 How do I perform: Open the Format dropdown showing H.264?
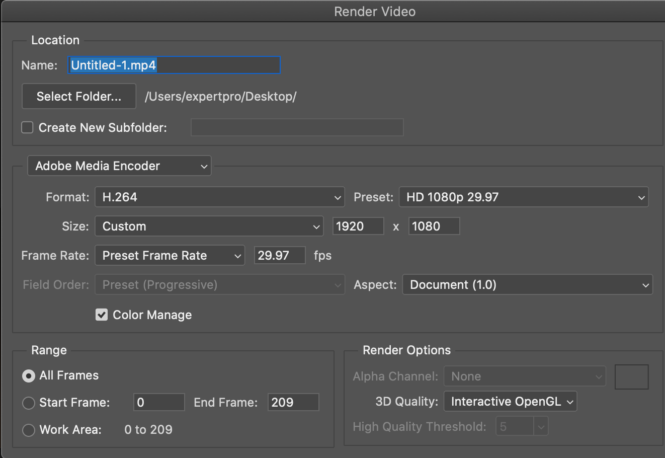(220, 197)
